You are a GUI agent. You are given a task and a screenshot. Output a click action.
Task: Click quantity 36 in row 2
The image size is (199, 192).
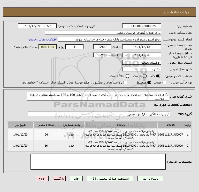click(46, 146)
